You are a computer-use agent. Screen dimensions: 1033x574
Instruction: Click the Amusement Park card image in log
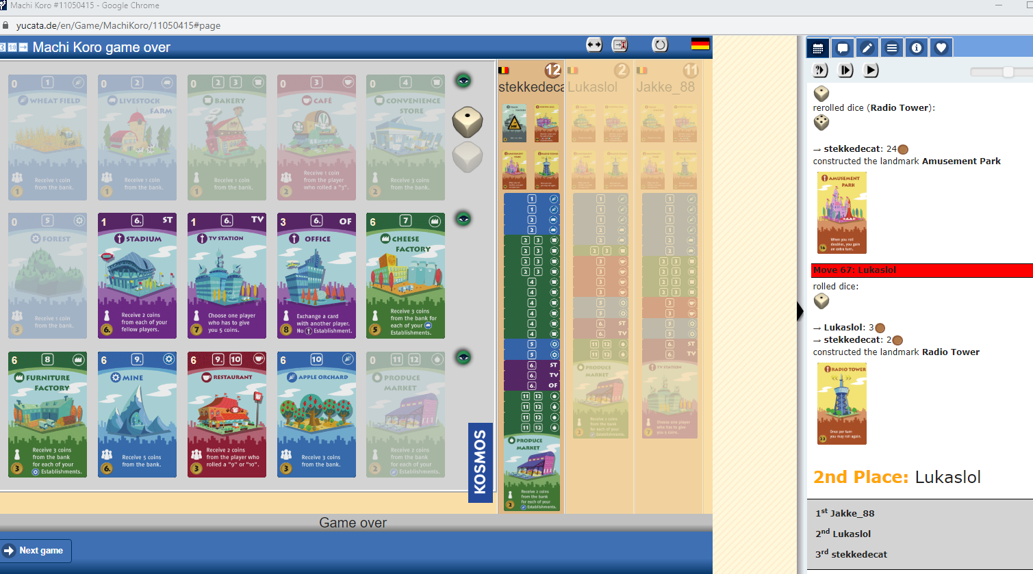tap(842, 213)
